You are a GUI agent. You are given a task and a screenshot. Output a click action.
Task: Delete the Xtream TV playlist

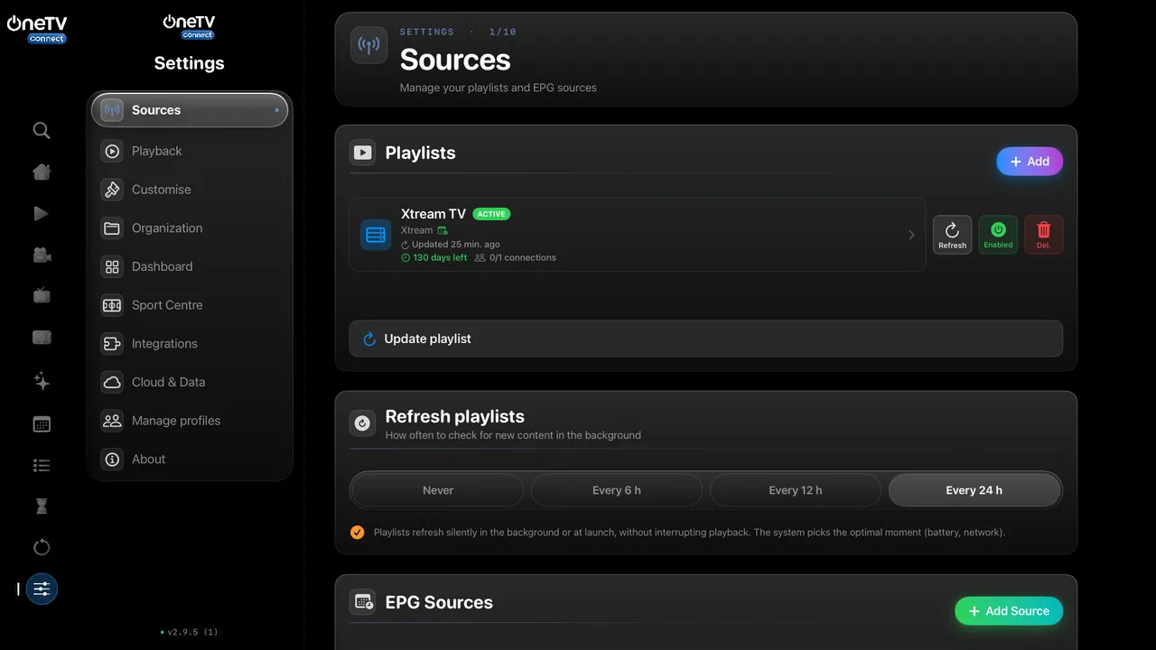pyautogui.click(x=1044, y=235)
